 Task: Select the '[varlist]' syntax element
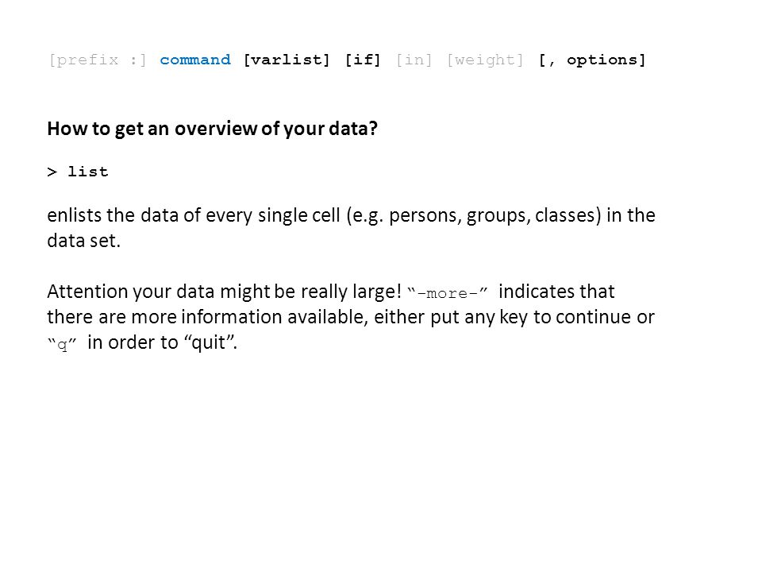287,60
